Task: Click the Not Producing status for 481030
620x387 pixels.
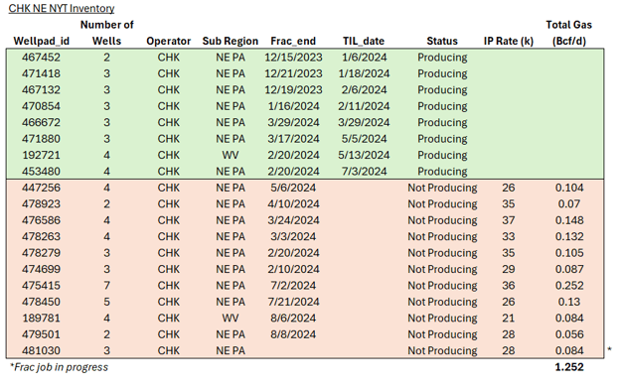Action: [x=442, y=350]
